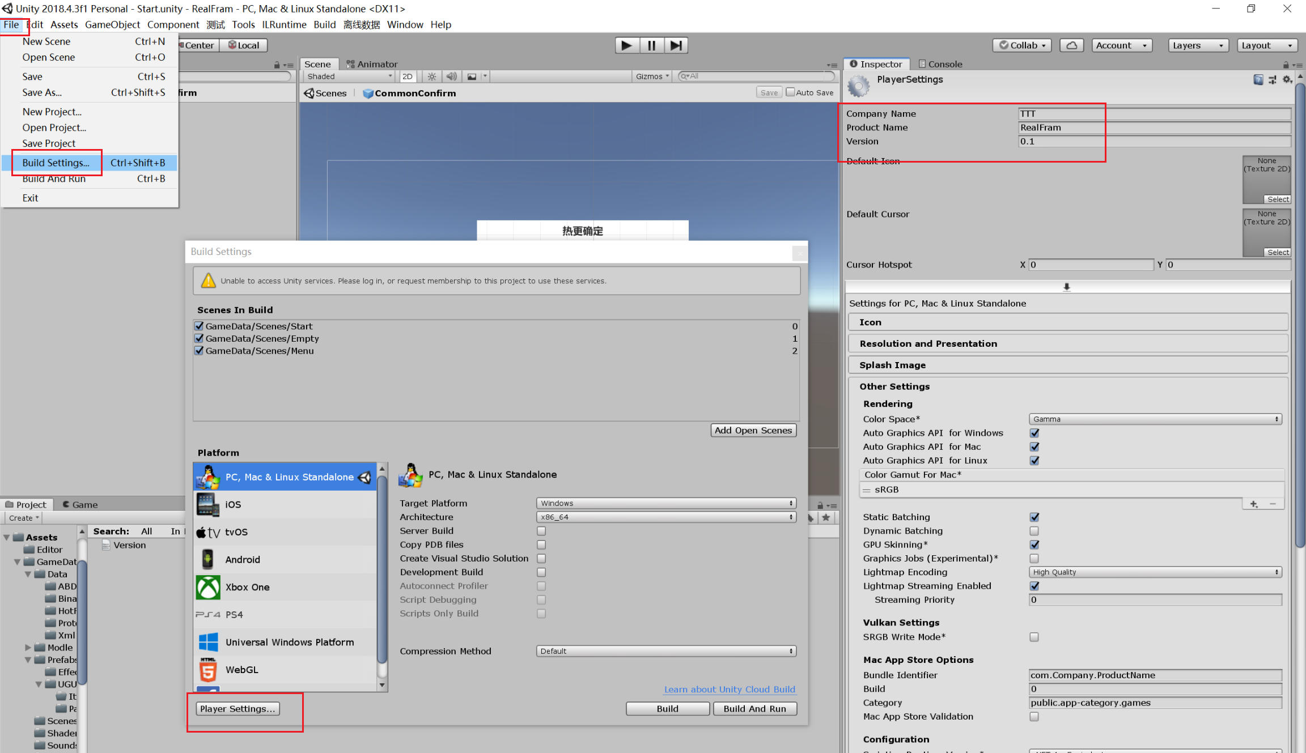The width and height of the screenshot is (1306, 753).
Task: Select Android platform in Build Settings
Action: click(x=285, y=559)
